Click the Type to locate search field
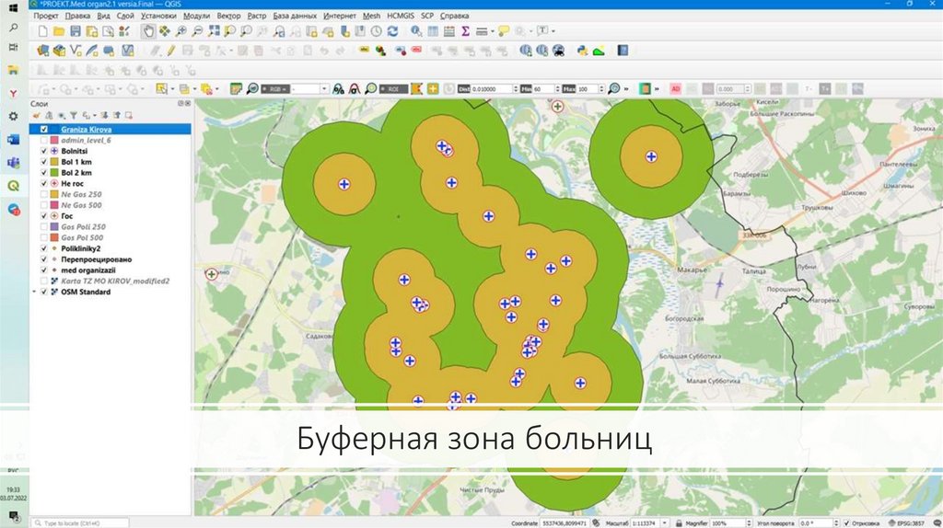This screenshot has width=943, height=528. click(x=80, y=523)
